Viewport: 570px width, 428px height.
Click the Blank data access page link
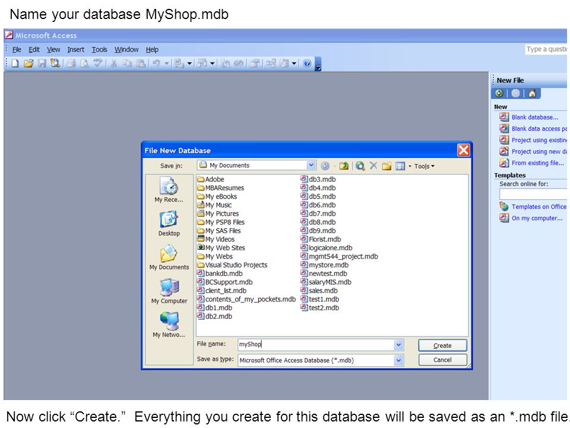click(x=533, y=128)
